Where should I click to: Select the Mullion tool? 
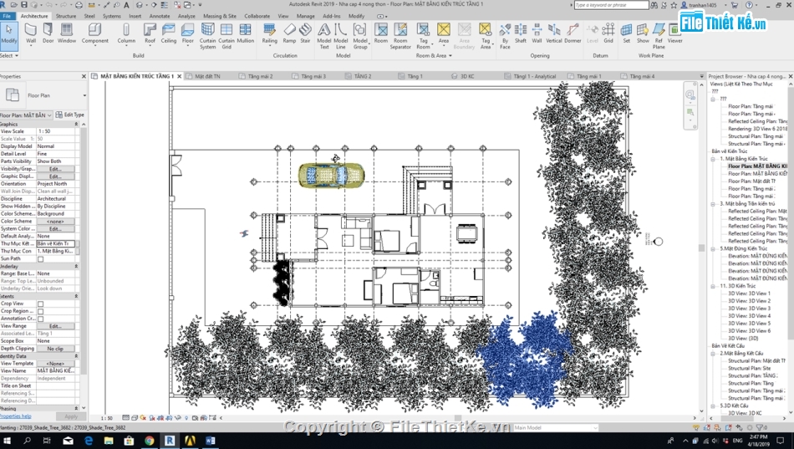245,33
